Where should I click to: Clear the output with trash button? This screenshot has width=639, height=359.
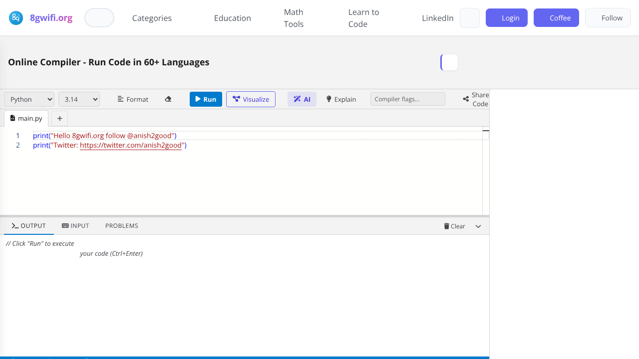pyautogui.click(x=454, y=226)
